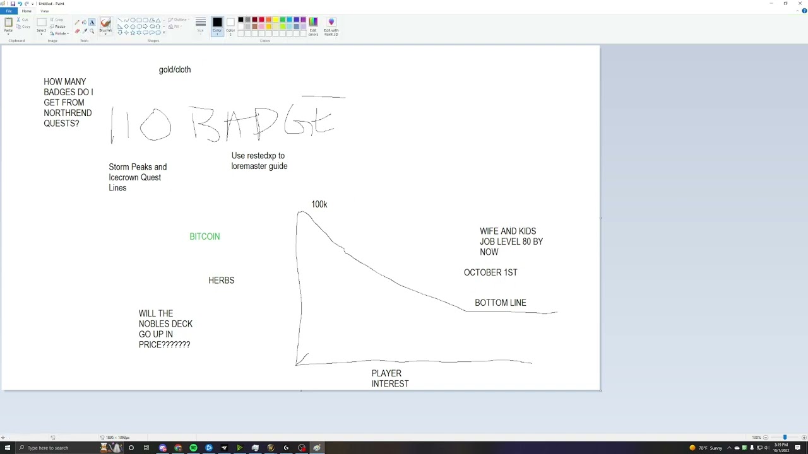Pick the Line shape

[x=120, y=20]
